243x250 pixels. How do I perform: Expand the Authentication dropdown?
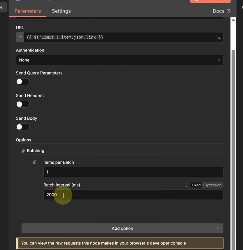[x=119, y=60]
